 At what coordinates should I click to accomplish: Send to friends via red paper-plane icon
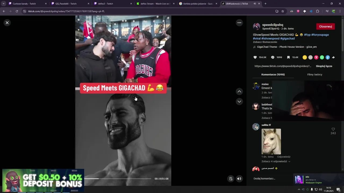[316, 57]
